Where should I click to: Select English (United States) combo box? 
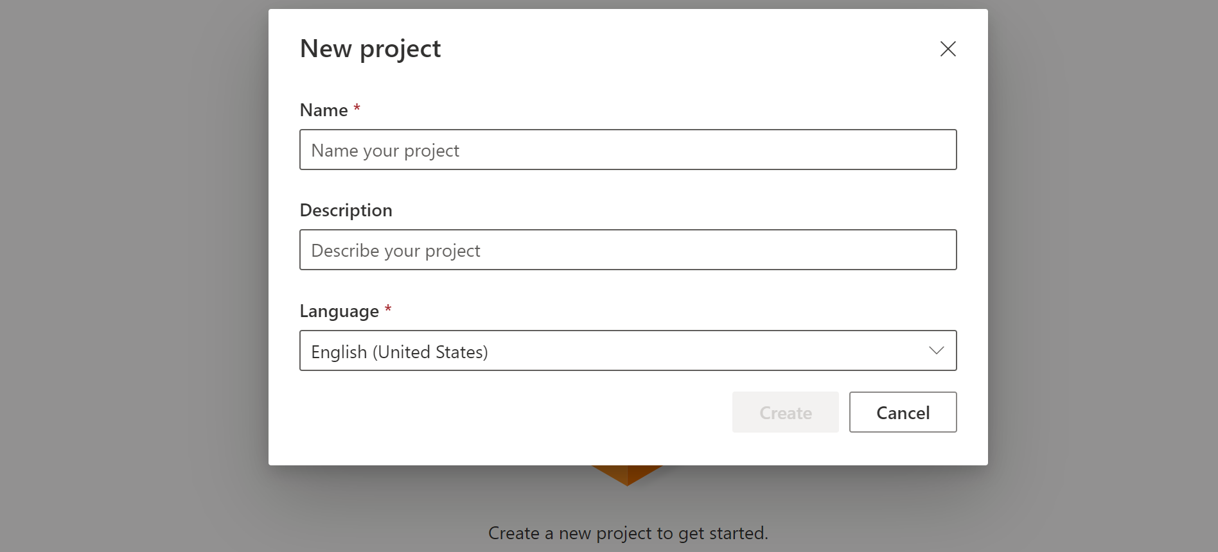[628, 350]
